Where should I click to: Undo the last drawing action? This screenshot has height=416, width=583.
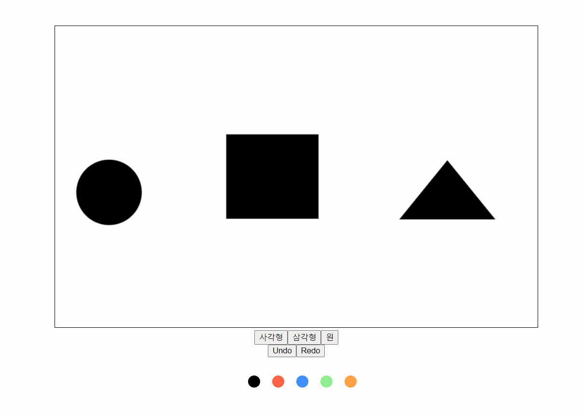click(x=282, y=351)
